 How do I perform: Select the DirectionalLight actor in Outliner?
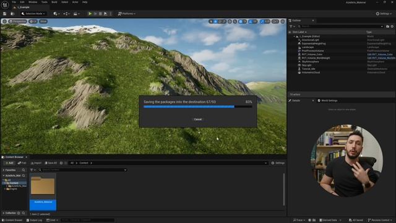coord(310,40)
